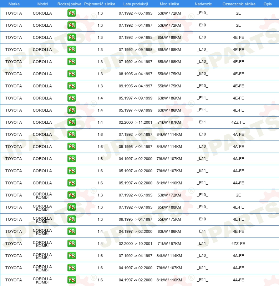Click fuel icon for Corolla Kombi 79kW / 107KM row
279x286 pixels.
click(71, 268)
